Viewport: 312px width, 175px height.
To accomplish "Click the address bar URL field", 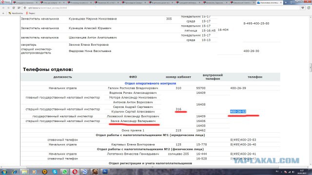I will [x=163, y=8].
